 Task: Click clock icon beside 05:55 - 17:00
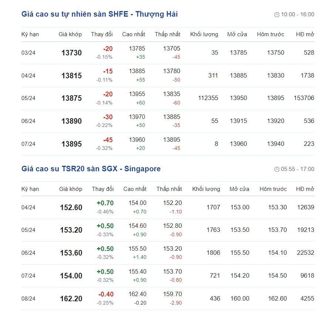[277, 169]
